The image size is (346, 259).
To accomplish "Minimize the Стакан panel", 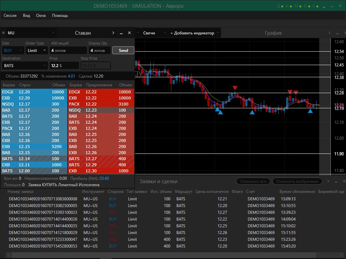I will tap(121, 33).
